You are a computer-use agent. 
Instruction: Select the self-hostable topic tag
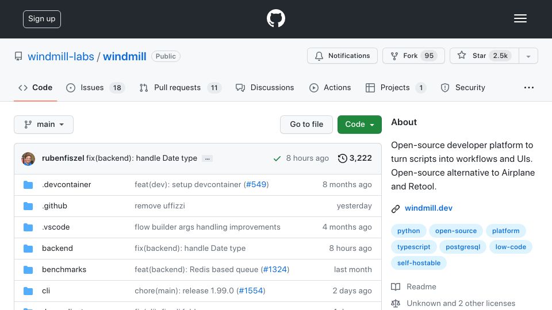(x=419, y=263)
